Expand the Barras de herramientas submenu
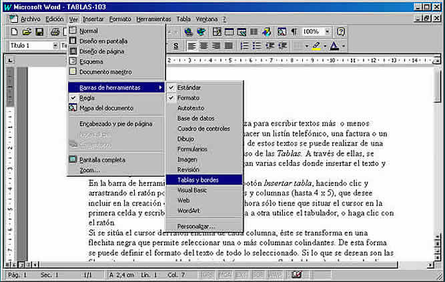This screenshot has height=282, width=445. click(115, 87)
